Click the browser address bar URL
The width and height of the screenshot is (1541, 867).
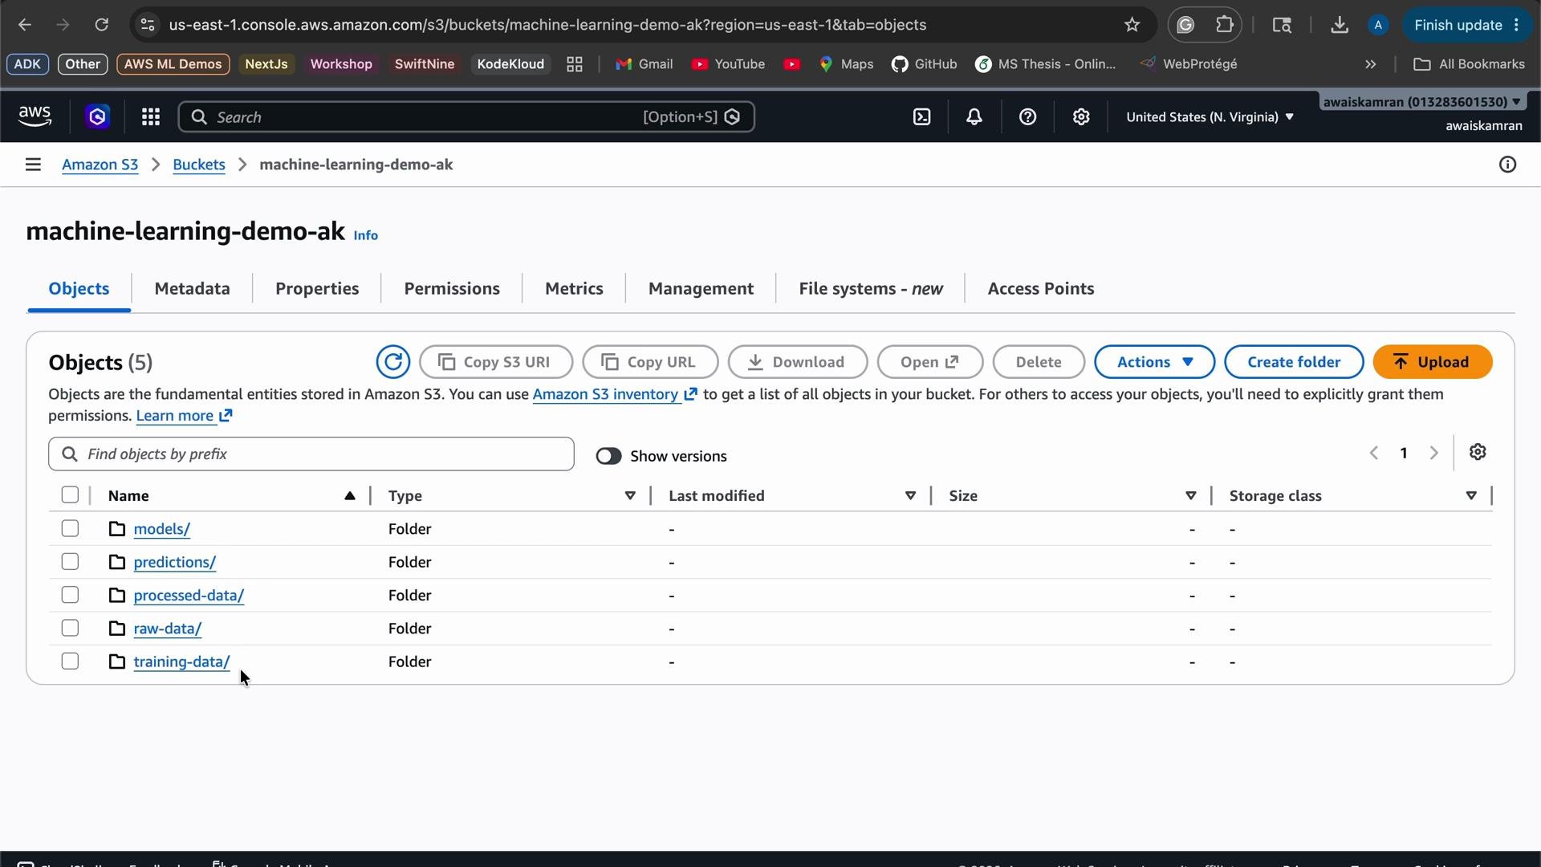tap(547, 25)
